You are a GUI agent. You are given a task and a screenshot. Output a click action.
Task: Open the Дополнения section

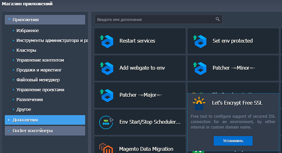tap(45, 120)
